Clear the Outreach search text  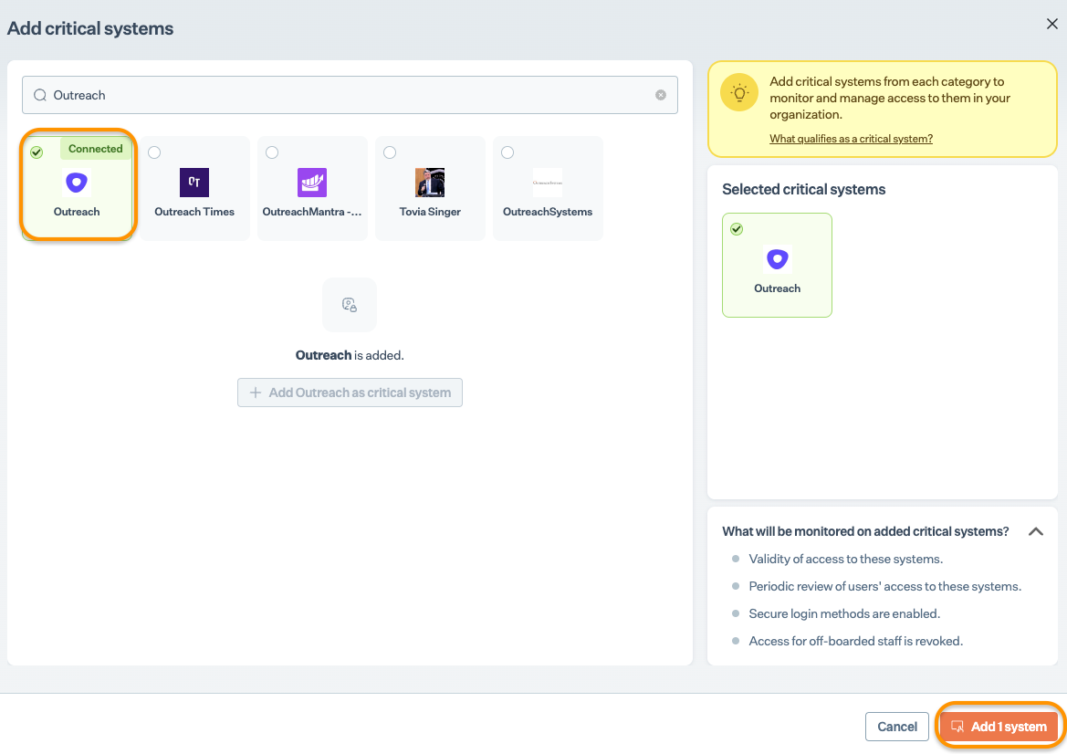coord(660,95)
